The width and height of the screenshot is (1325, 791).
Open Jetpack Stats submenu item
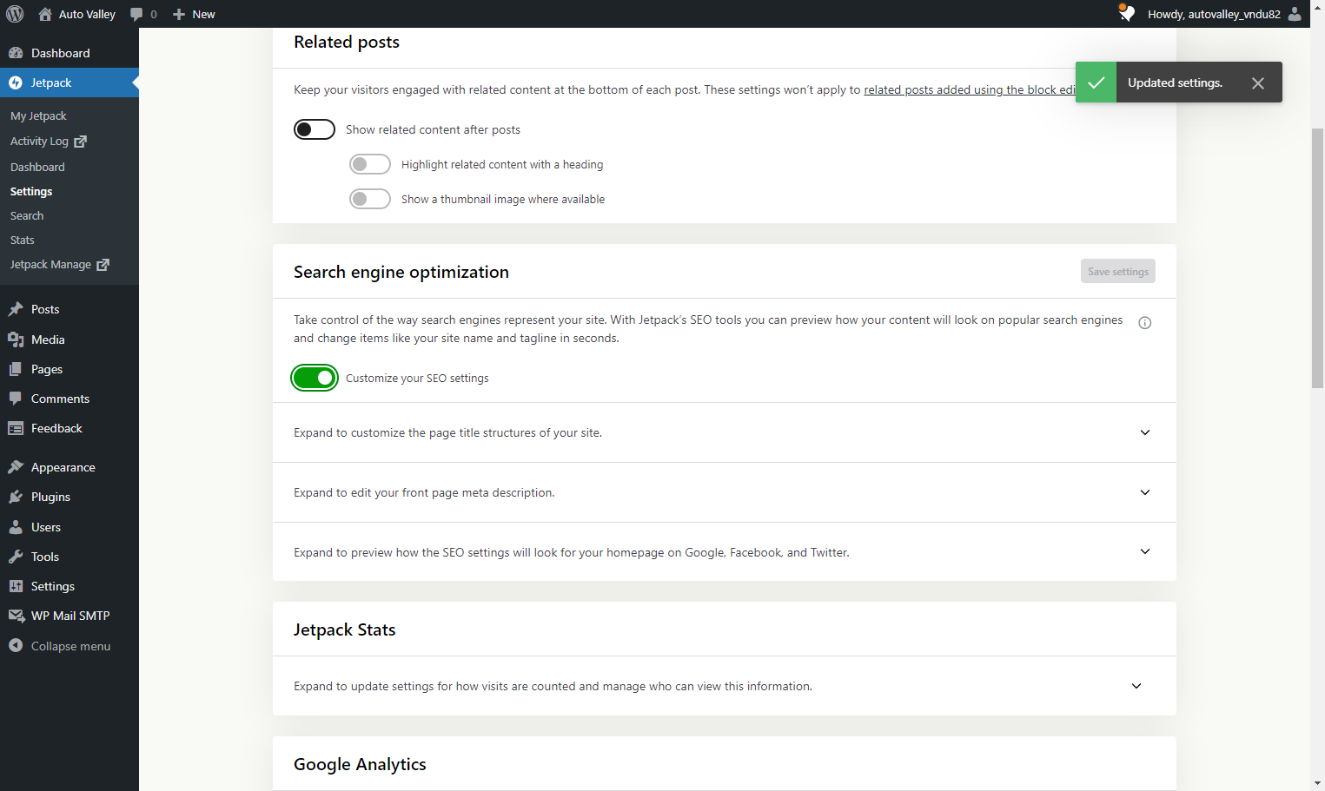coord(23,240)
